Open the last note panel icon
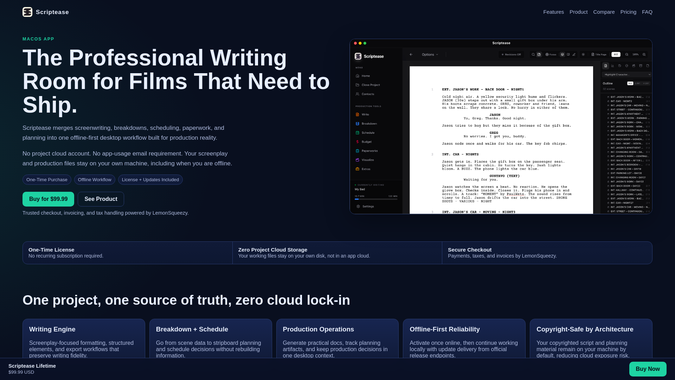The image size is (675, 380). pyautogui.click(x=648, y=66)
